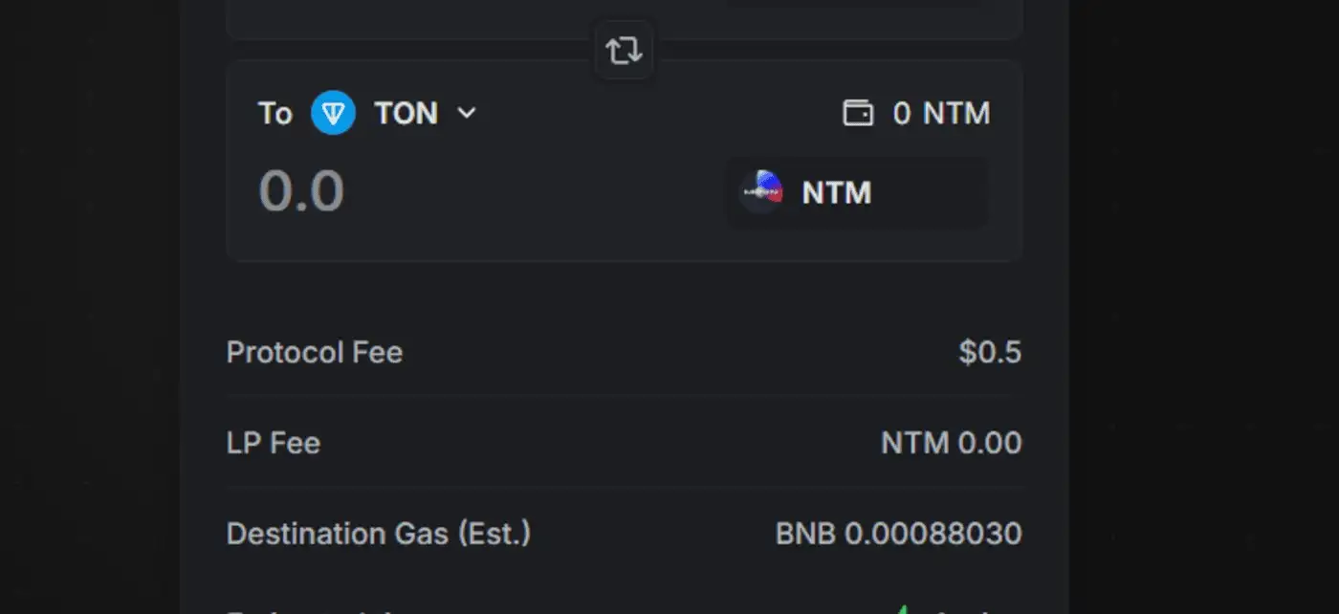Image resolution: width=1339 pixels, height=614 pixels.
Task: Click the BNB 0.00088030 gas value
Action: [x=898, y=533]
